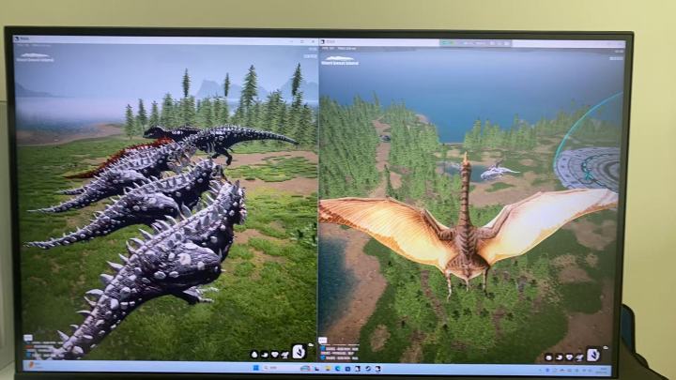The image size is (676, 380).
Task: Click the winged icon in left game window
Action: tap(285, 355)
